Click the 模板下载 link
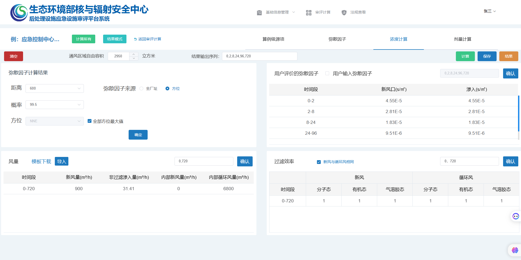 pos(41,162)
